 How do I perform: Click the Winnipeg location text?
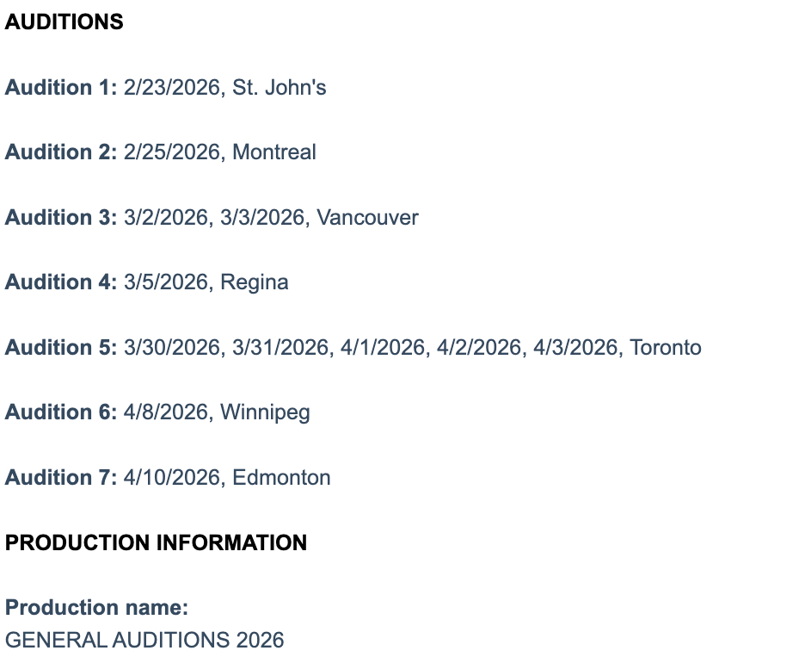pos(265,412)
